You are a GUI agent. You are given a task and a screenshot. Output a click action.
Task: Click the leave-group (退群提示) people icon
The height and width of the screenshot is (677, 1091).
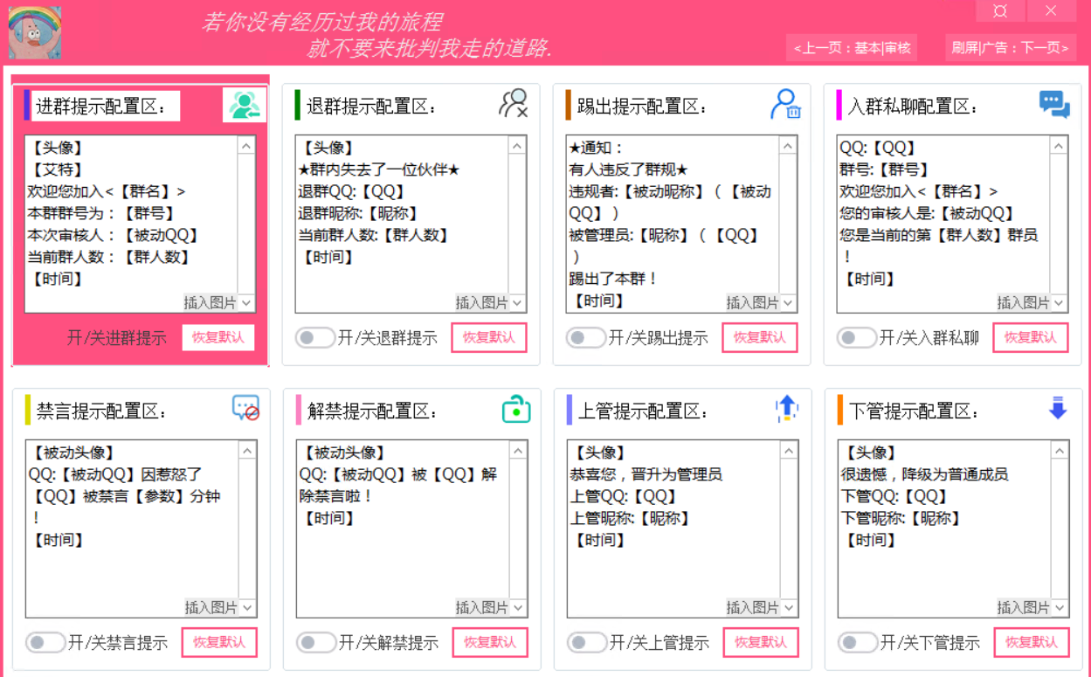(514, 103)
